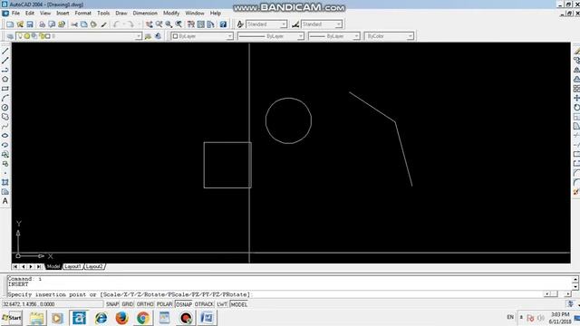Switch to the Model tab
This screenshot has height=326, width=580.
pos(53,266)
